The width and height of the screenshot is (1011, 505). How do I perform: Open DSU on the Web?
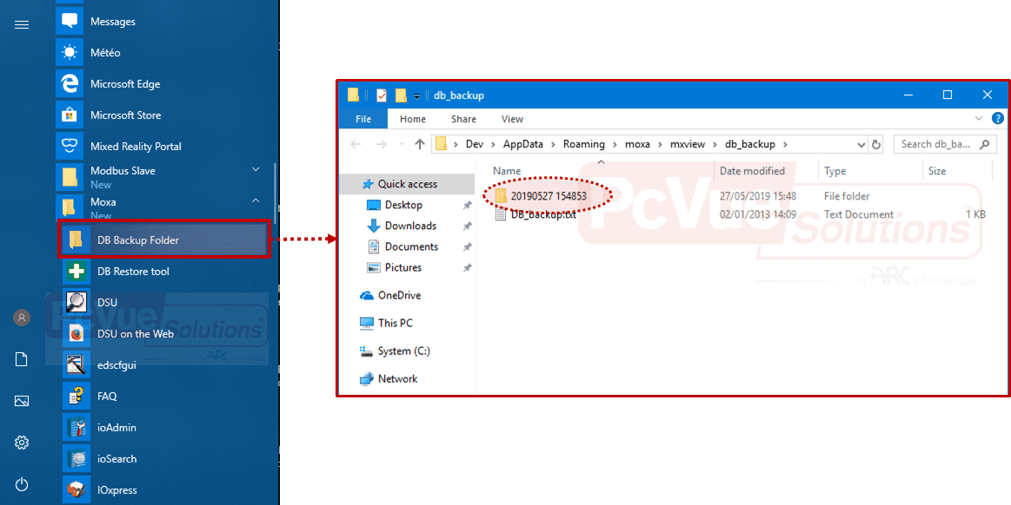point(135,334)
